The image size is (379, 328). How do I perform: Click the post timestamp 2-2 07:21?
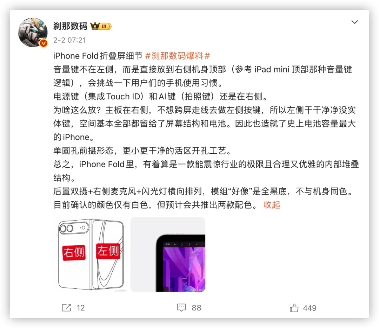pos(69,40)
